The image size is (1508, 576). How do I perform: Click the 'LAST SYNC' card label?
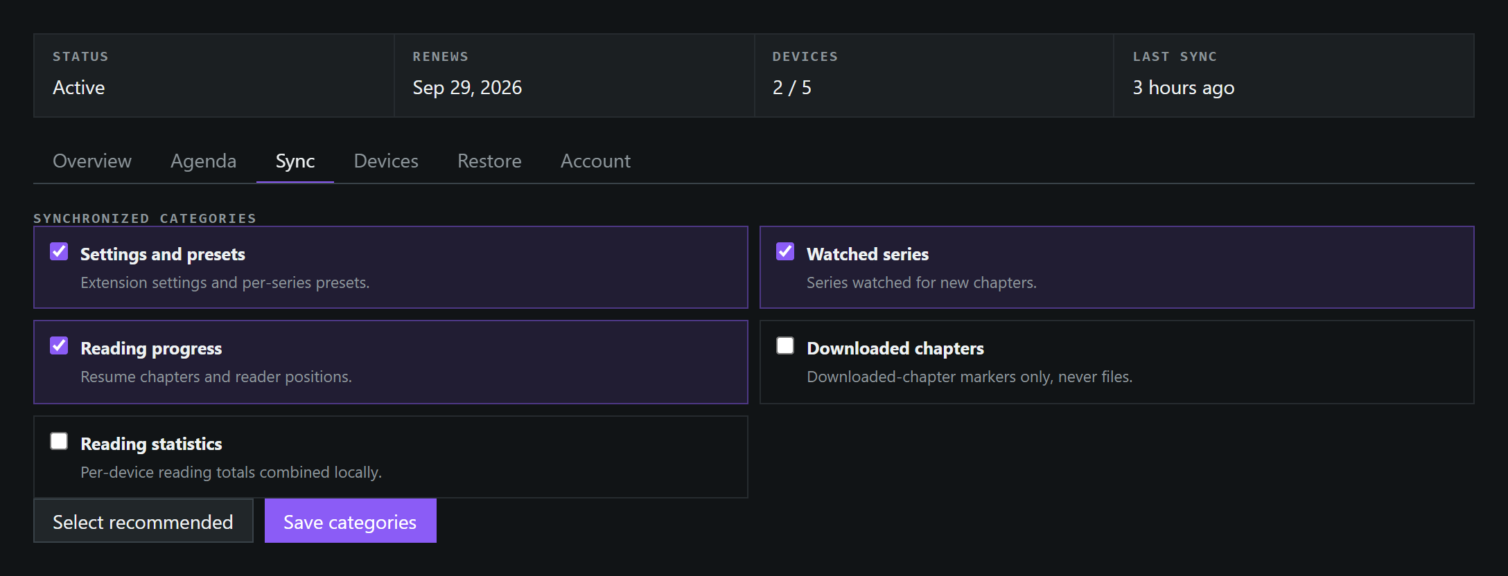click(1175, 57)
